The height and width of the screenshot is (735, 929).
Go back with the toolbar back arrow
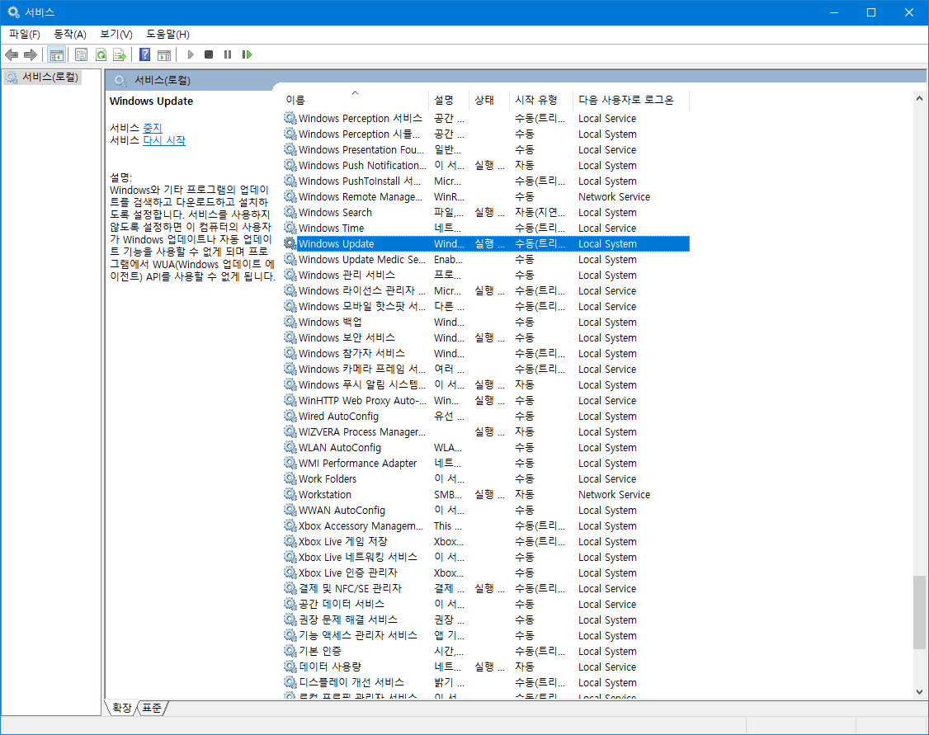click(12, 54)
